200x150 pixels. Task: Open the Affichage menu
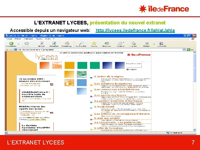pos(28,39)
